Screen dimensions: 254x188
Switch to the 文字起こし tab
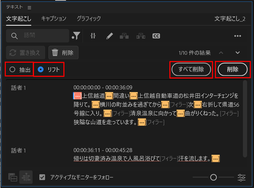pyautogui.click(x=19, y=19)
